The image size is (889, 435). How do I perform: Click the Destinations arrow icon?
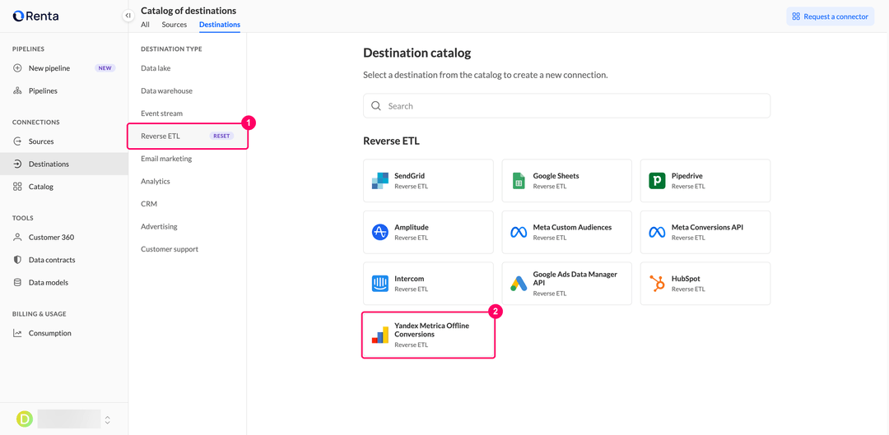coord(17,164)
